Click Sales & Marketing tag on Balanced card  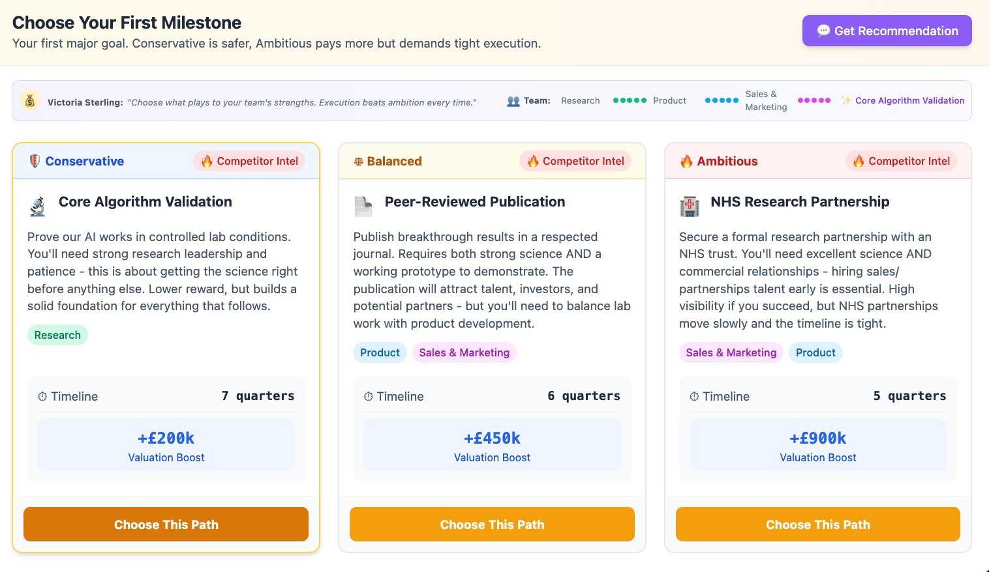[x=464, y=352]
